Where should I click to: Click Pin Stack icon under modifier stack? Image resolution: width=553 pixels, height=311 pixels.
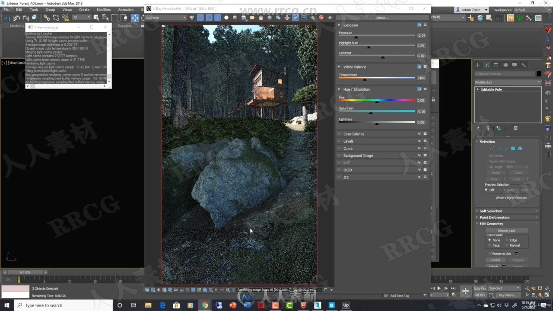478,128
